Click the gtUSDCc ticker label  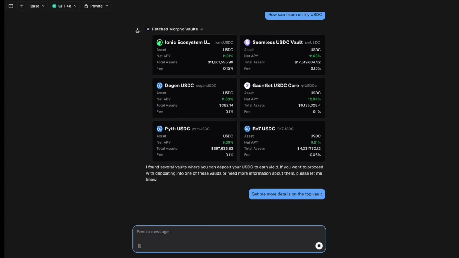pyautogui.click(x=309, y=86)
